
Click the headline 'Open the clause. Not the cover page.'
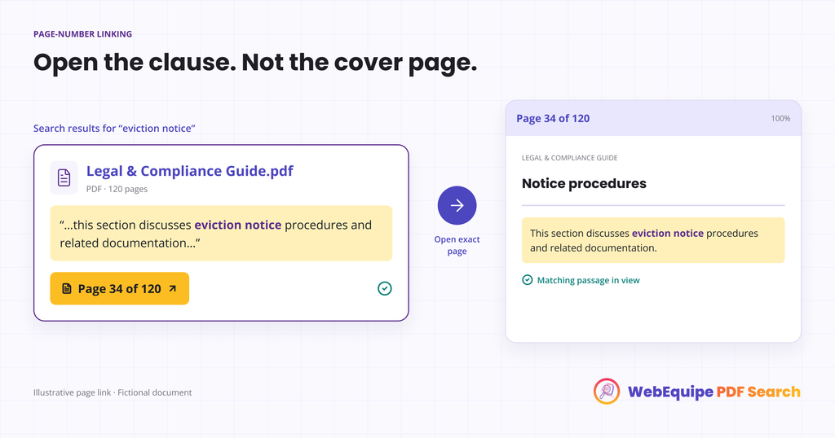255,63
